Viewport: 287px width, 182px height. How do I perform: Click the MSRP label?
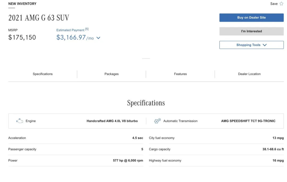[13, 30]
